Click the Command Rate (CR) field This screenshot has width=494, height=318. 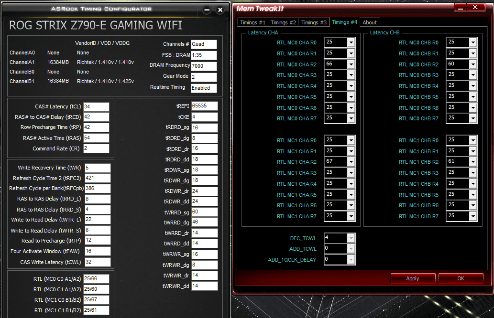(x=96, y=148)
